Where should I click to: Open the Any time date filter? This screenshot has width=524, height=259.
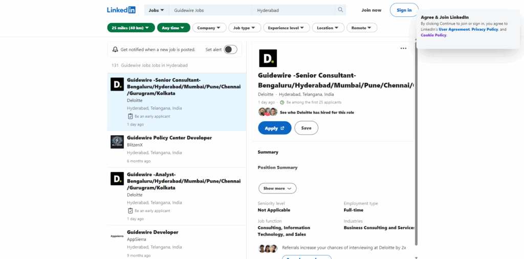(x=173, y=28)
